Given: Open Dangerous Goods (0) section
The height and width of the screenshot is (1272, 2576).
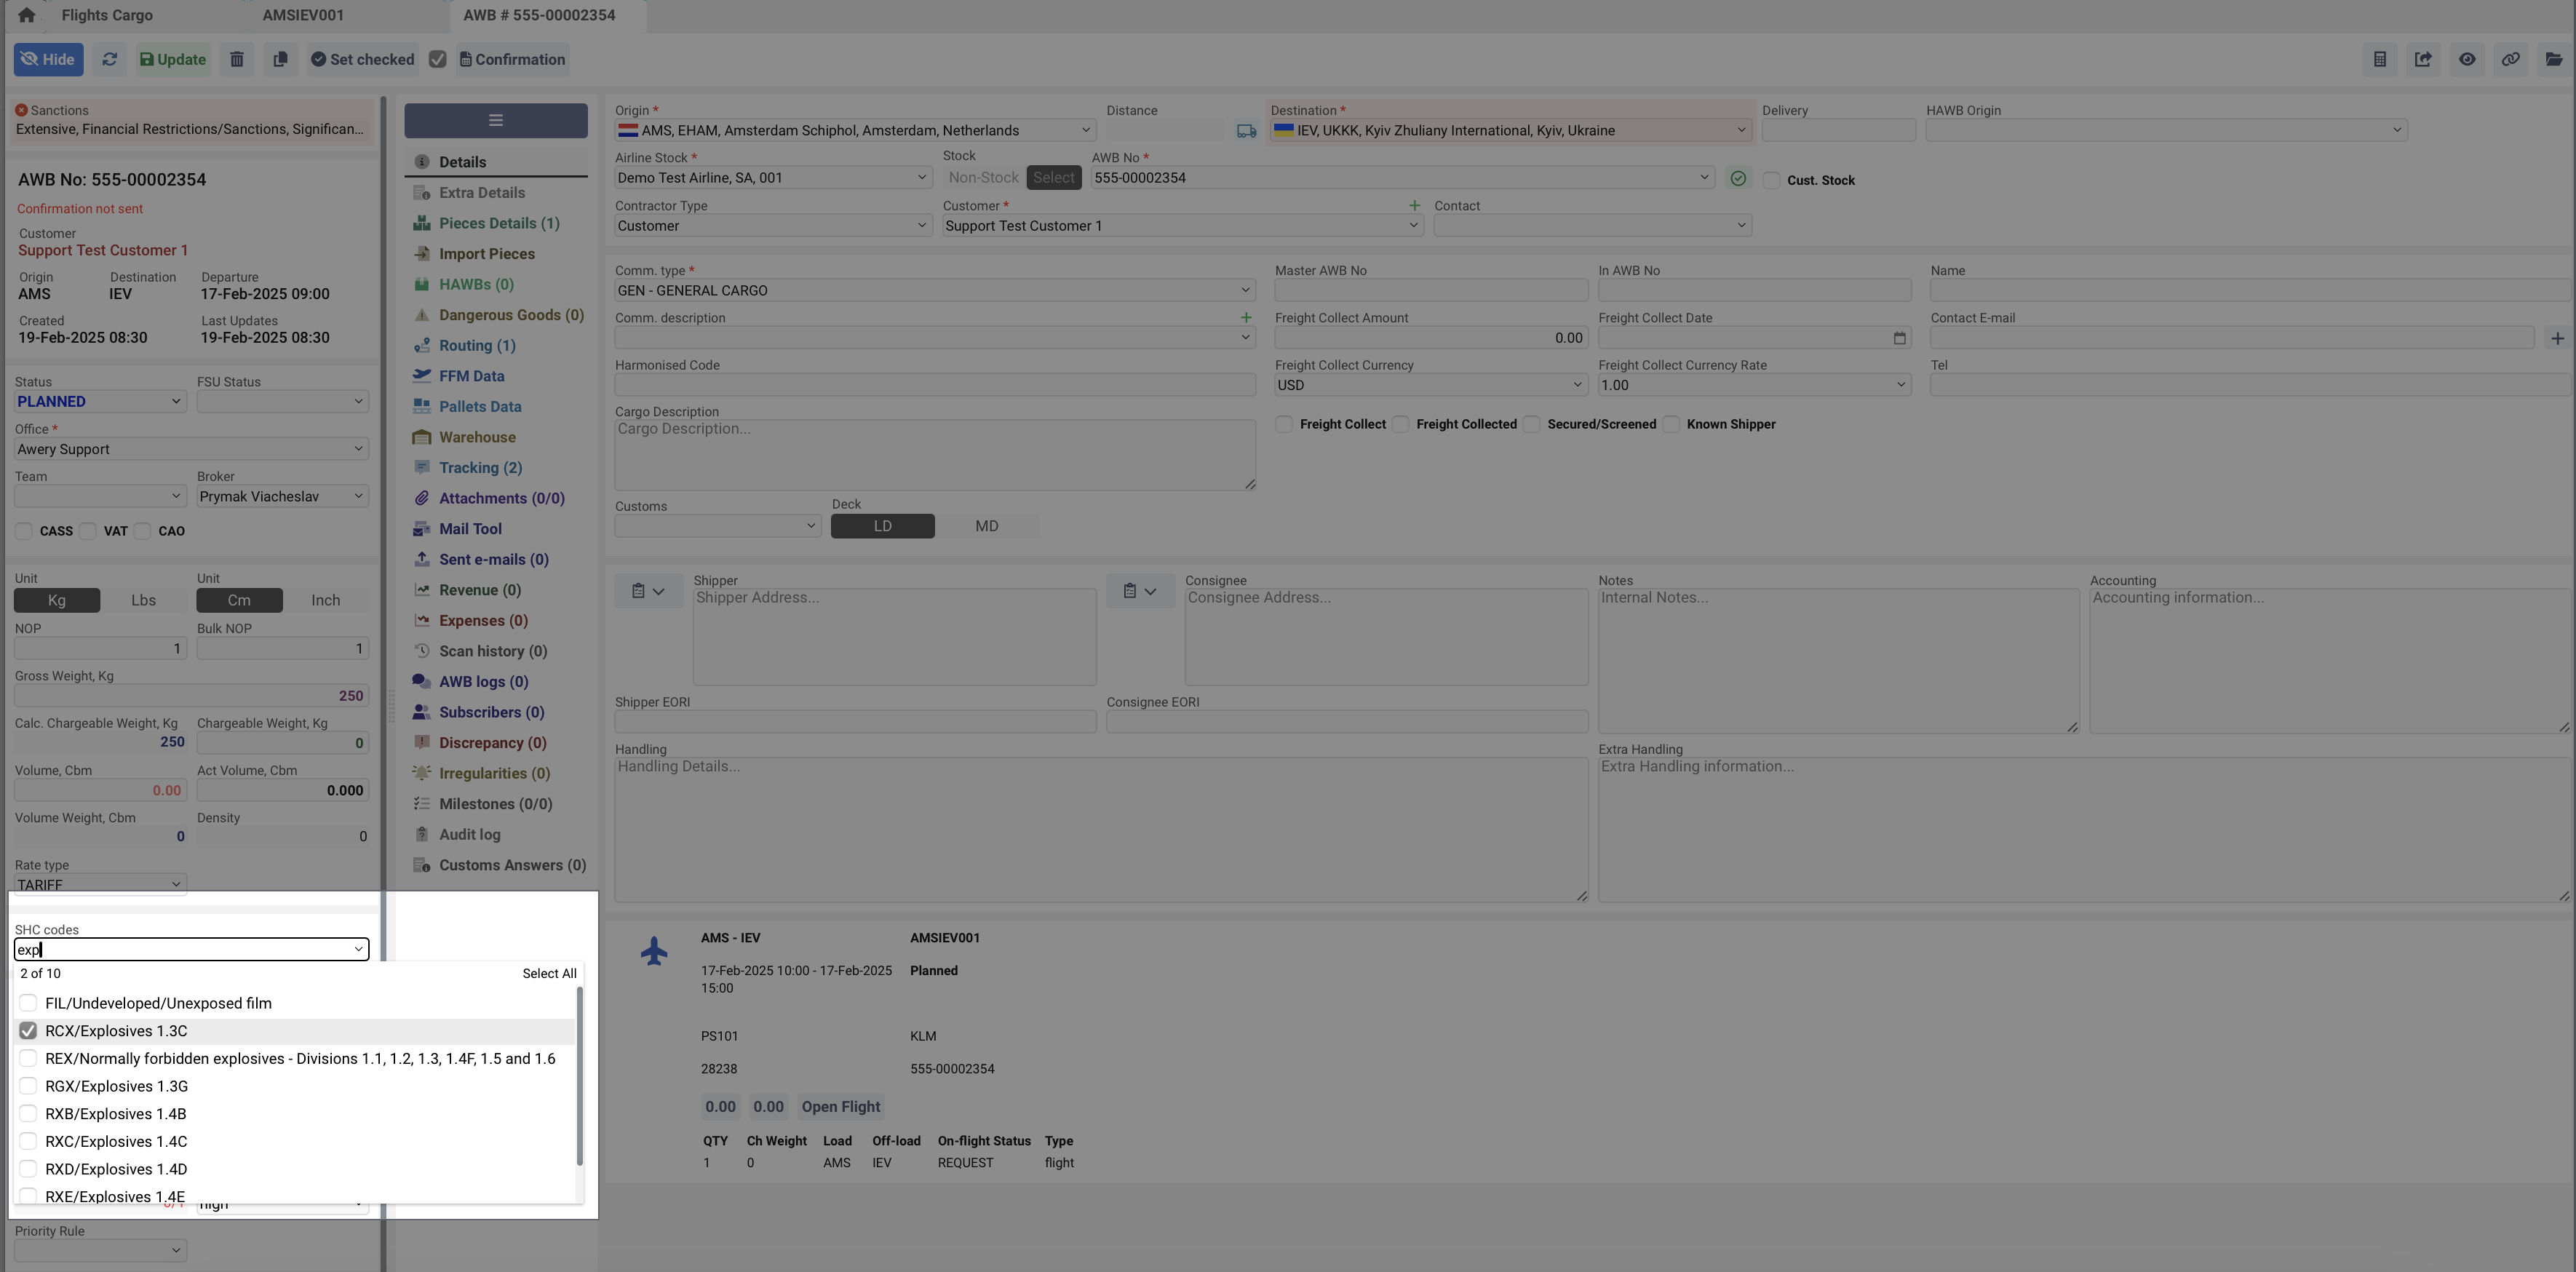Looking at the screenshot, I should point(510,315).
